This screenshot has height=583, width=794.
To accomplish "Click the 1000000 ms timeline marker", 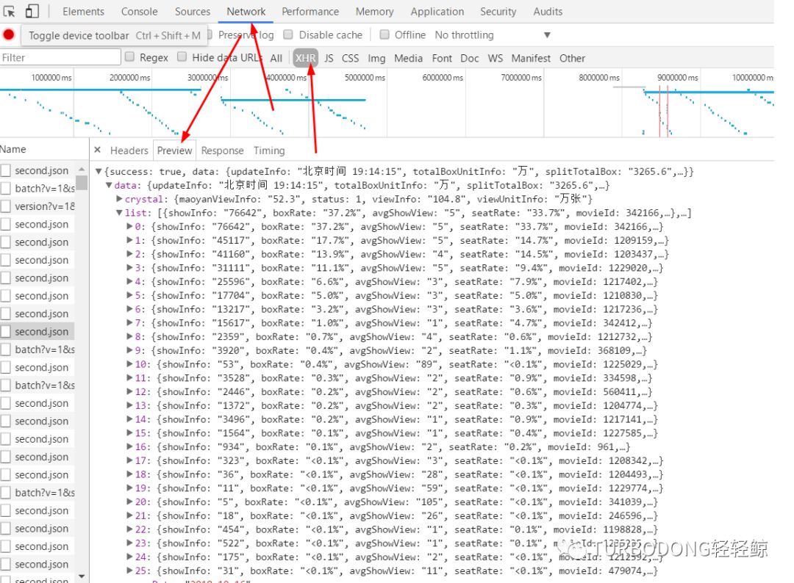I will coord(51,77).
